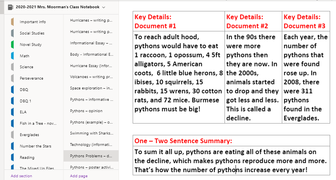Open the Swimming with Sharks page
Image resolution: width=336 pixels, height=180 pixels.
(91, 133)
